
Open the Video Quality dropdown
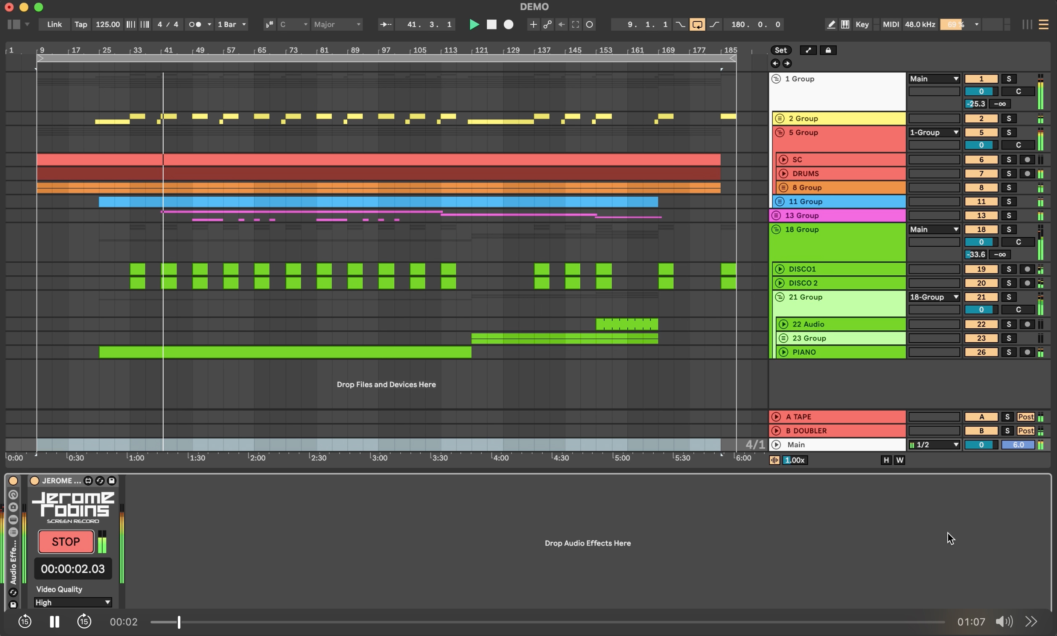pyautogui.click(x=72, y=602)
